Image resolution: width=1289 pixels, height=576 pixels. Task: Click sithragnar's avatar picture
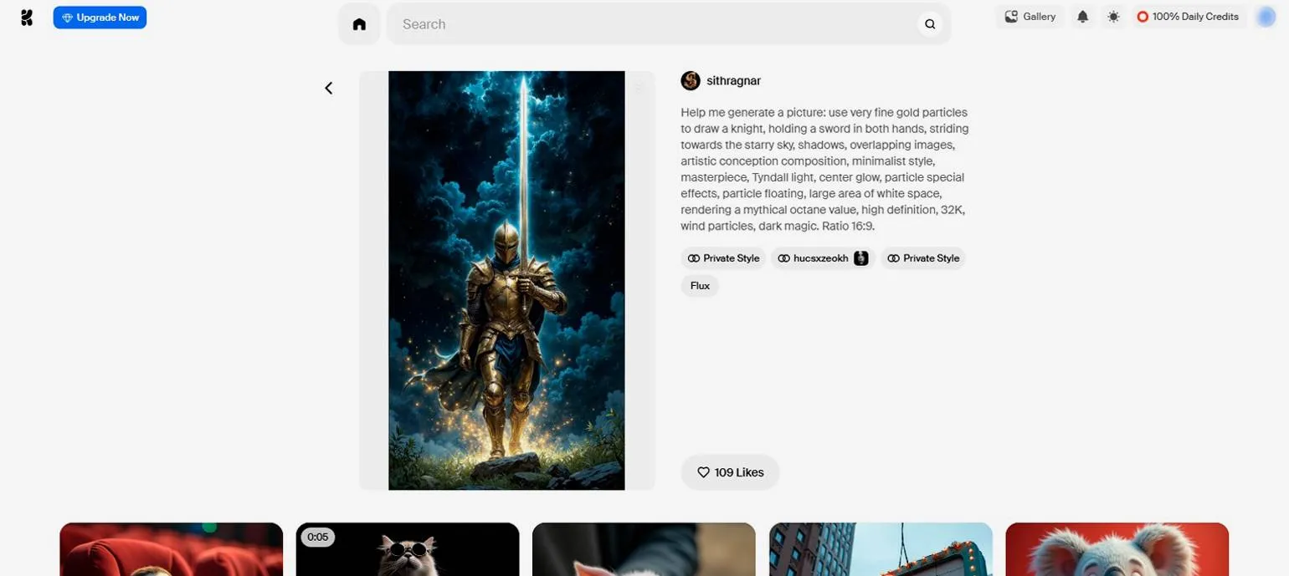[x=691, y=81]
